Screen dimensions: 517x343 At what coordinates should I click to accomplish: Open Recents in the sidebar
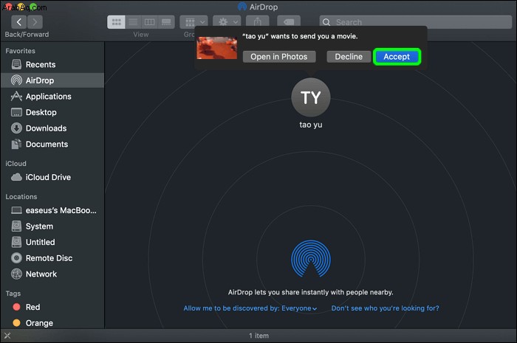(x=52, y=64)
